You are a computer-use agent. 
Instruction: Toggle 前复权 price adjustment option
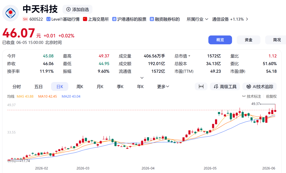tap(271, 96)
